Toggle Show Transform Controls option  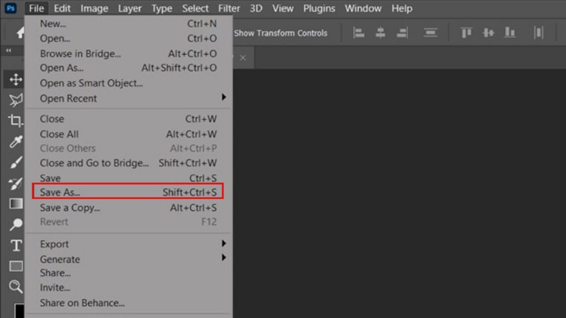(281, 33)
